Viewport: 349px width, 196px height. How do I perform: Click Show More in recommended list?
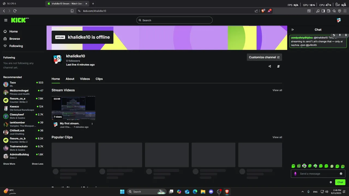(x=9, y=164)
